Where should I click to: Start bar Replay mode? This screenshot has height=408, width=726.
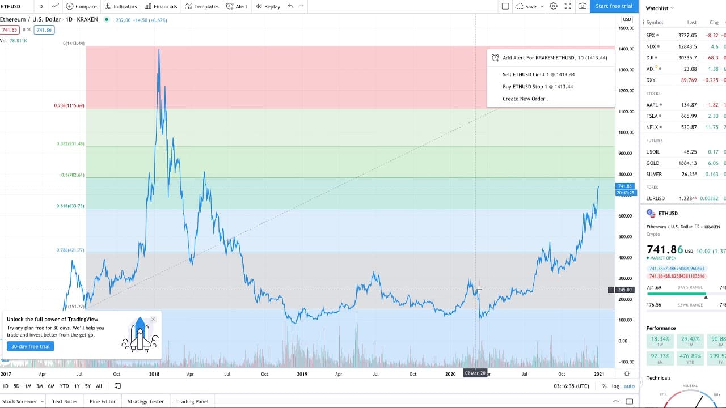click(x=268, y=6)
